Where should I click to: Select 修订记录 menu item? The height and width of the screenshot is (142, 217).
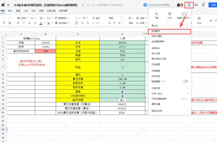[170, 53]
